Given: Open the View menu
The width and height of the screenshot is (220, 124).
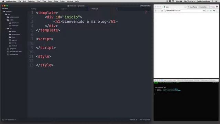Looking at the screenshot, I should coord(44,1).
